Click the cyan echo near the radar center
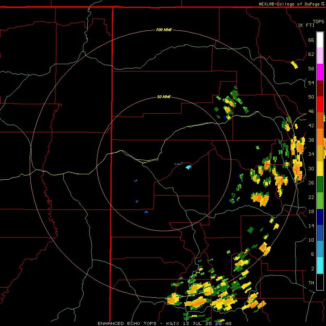The width and height of the screenshot is (326, 326). [188, 167]
